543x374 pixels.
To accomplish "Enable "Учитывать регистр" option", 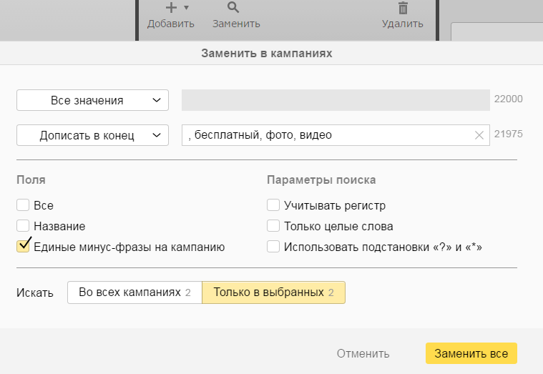I will click(273, 205).
